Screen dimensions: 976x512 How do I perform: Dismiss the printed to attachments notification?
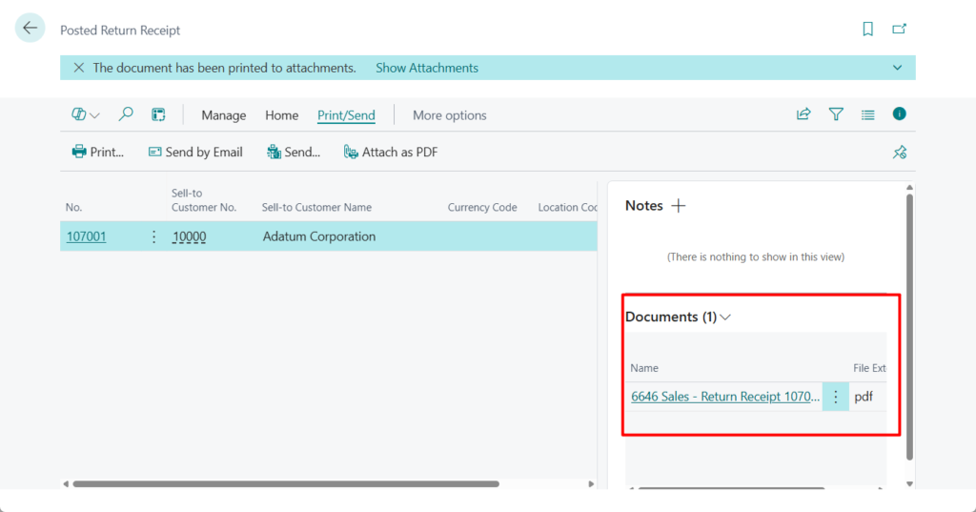[78, 68]
